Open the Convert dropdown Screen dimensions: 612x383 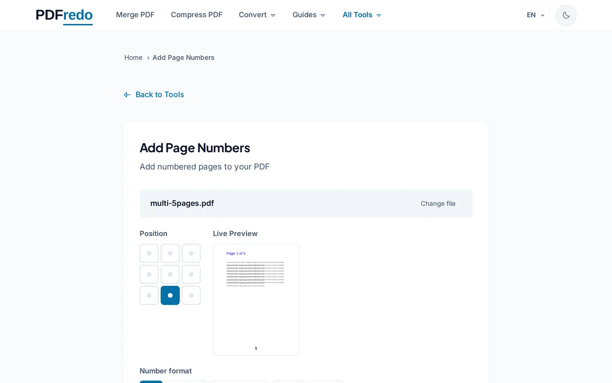[257, 15]
